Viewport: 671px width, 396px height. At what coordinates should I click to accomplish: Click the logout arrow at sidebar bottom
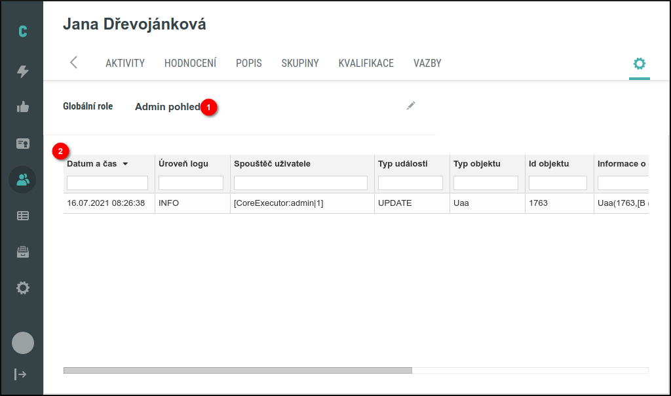(22, 374)
